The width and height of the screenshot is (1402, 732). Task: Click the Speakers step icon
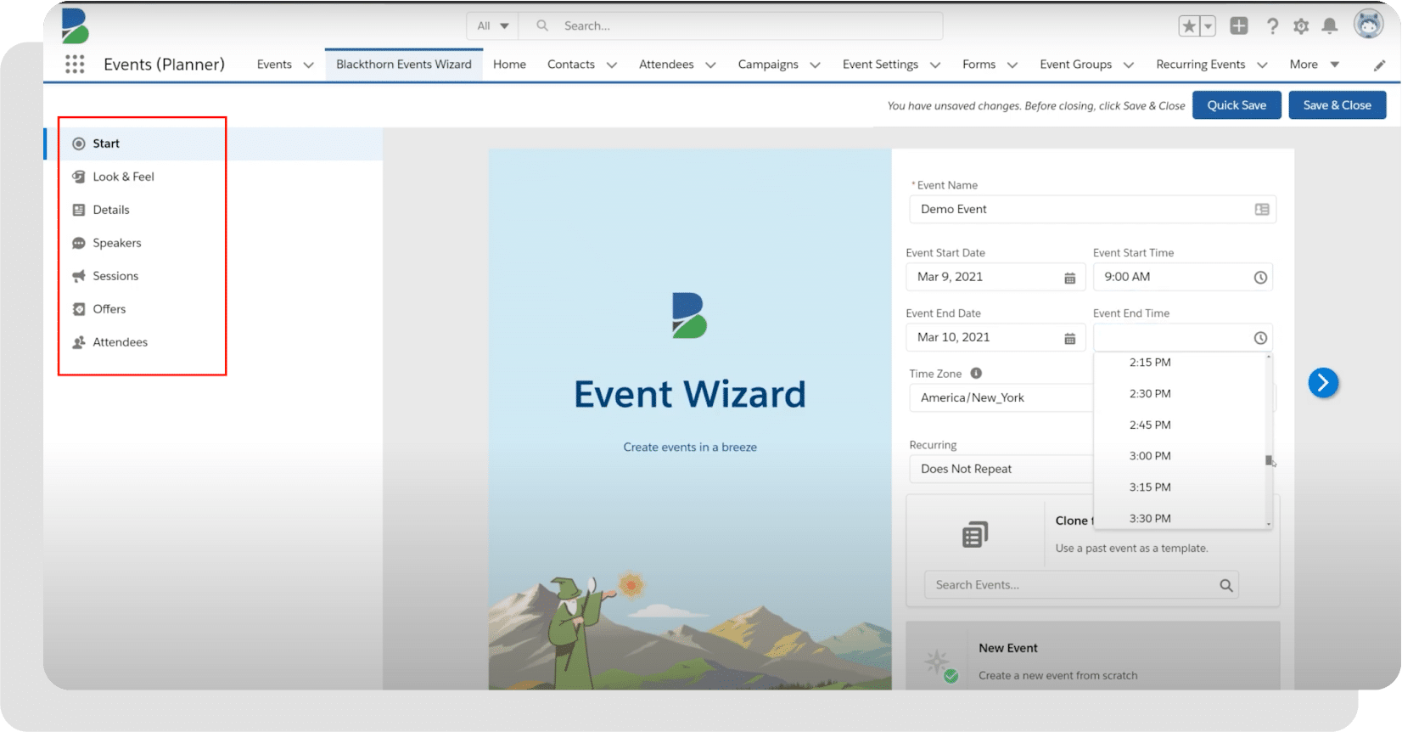79,243
